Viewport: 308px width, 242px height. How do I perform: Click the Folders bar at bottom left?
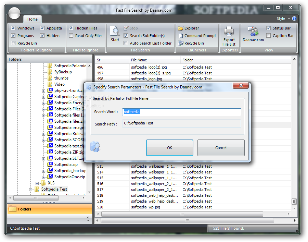50,209
